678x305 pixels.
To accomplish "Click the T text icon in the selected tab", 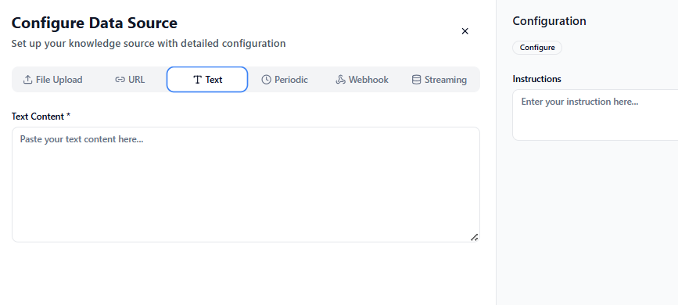I will [x=197, y=80].
